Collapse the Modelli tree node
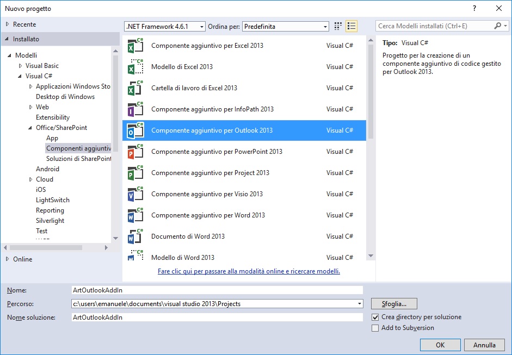512x355 pixels. click(x=9, y=55)
